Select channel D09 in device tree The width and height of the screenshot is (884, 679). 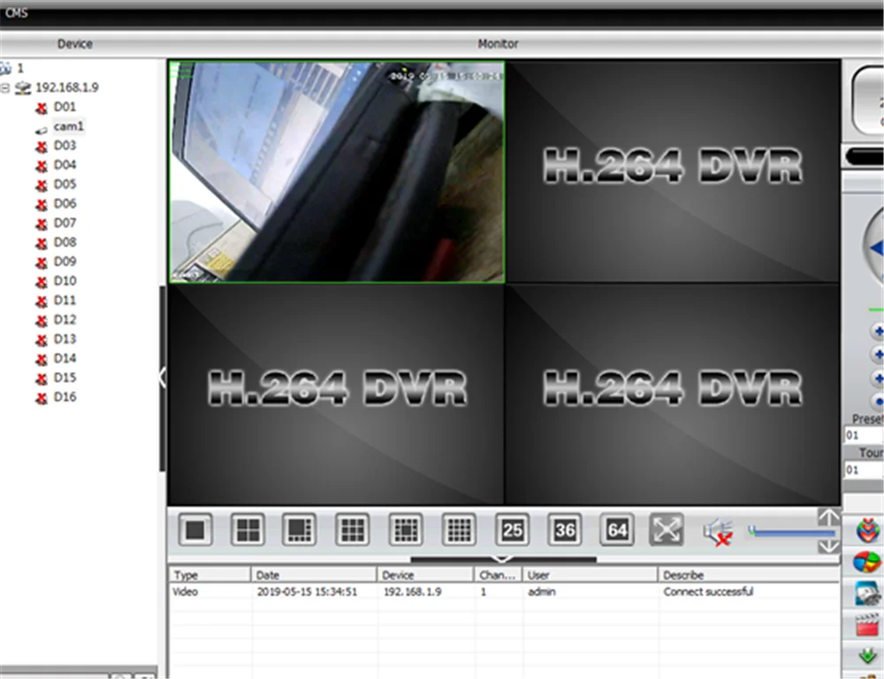pyautogui.click(x=65, y=262)
